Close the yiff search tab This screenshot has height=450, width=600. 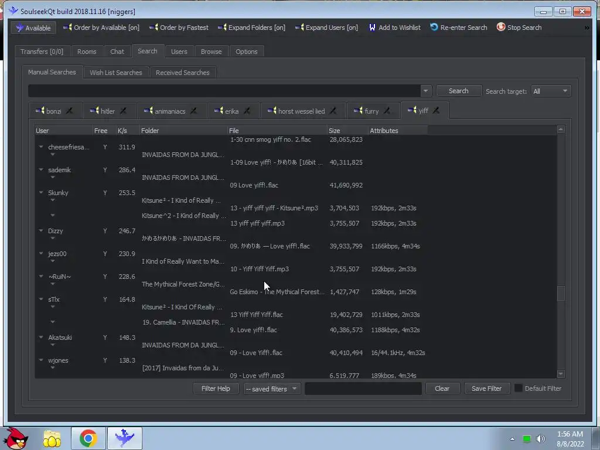(x=436, y=111)
